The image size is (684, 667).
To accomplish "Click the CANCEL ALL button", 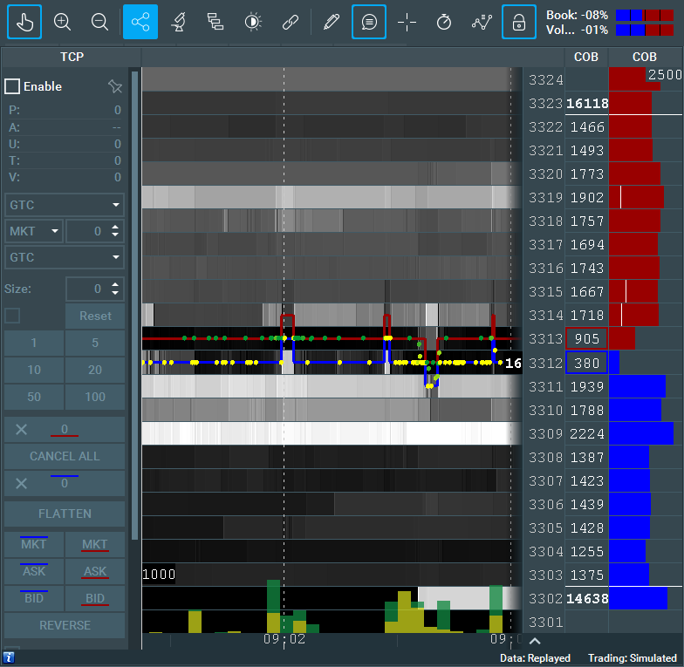I will click(x=65, y=456).
